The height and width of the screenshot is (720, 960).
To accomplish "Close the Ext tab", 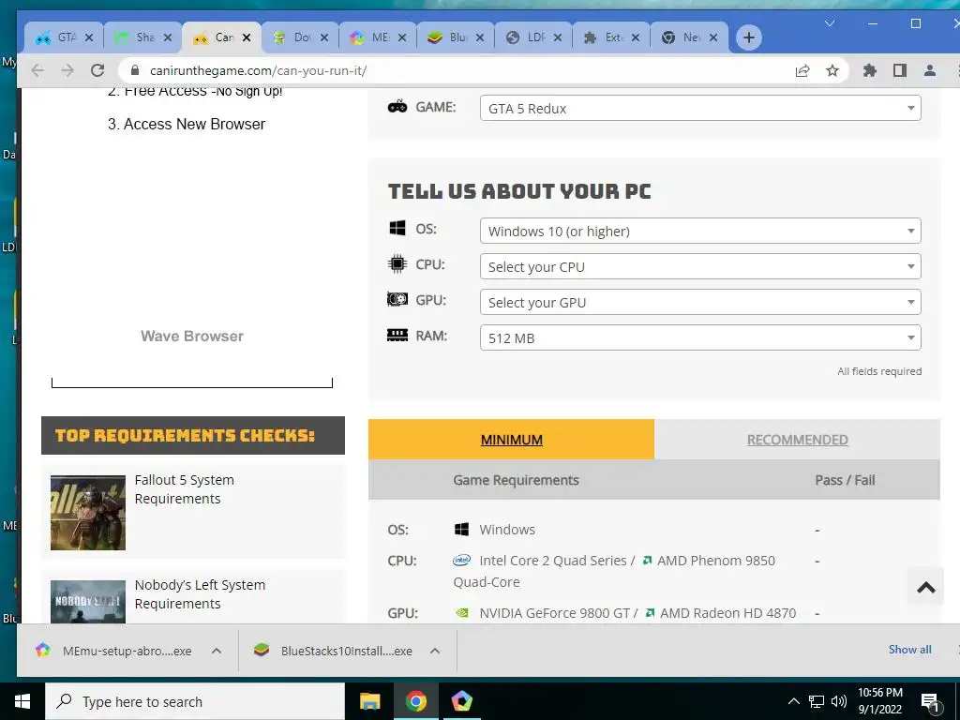I will click(x=636, y=37).
